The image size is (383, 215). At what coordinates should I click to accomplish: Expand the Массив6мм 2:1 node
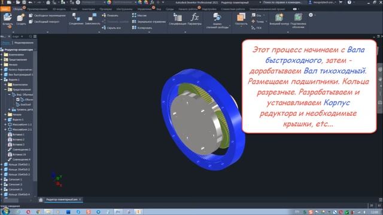pyautogui.click(x=5, y=130)
